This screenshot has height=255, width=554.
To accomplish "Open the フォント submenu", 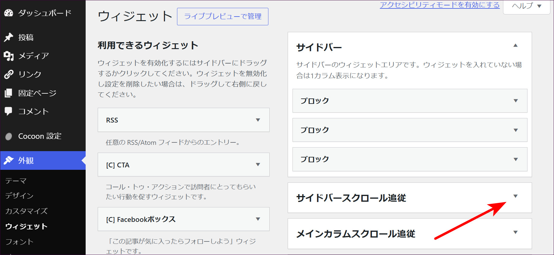I will [x=19, y=242].
